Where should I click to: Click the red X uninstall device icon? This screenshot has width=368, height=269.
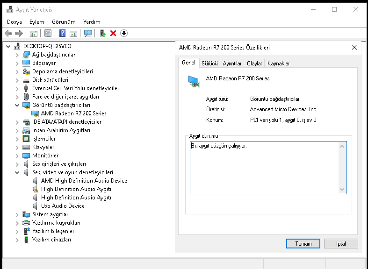tap(113, 33)
